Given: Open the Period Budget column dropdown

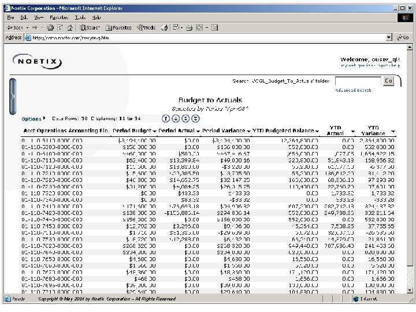Looking at the screenshot, I should click(155, 131).
